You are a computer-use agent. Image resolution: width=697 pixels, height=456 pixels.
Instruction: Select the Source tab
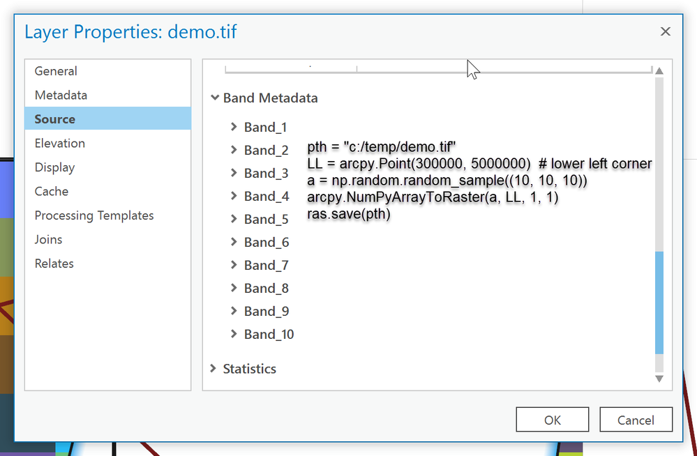tap(55, 119)
